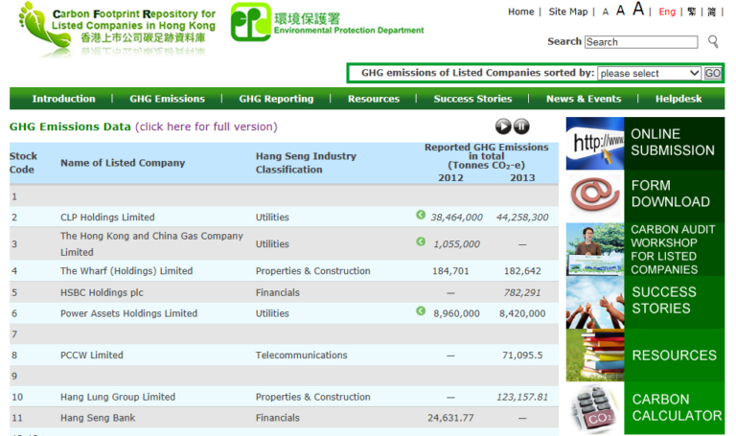Click into the Search text field
The height and width of the screenshot is (436, 736).
641,42
